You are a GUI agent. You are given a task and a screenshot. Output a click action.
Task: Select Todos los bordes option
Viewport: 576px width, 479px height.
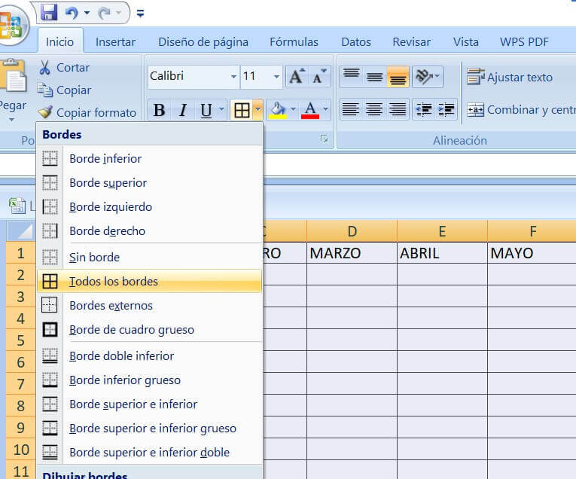click(x=150, y=282)
